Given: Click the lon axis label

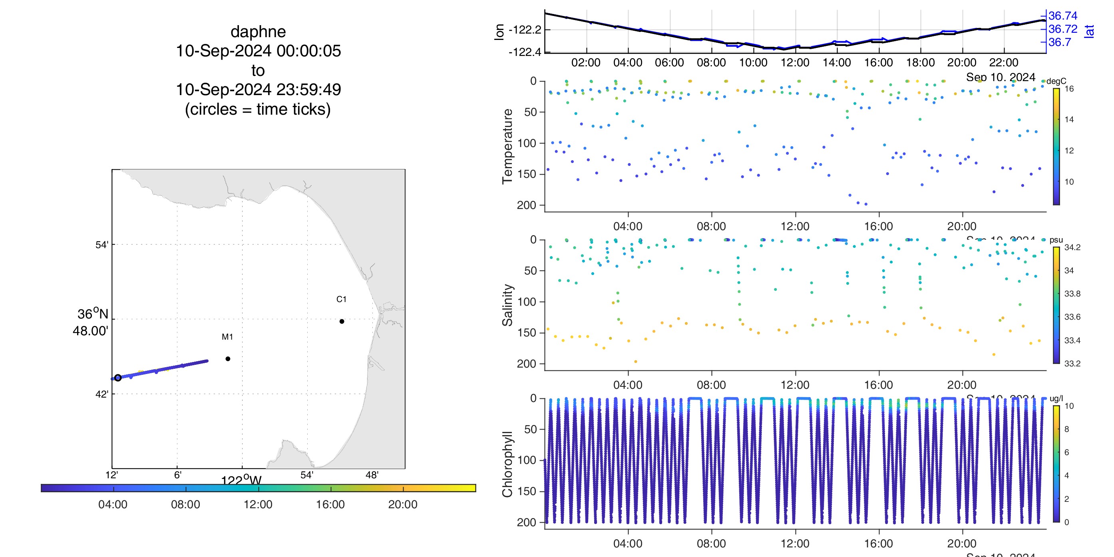Looking at the screenshot, I should coord(499,32).
